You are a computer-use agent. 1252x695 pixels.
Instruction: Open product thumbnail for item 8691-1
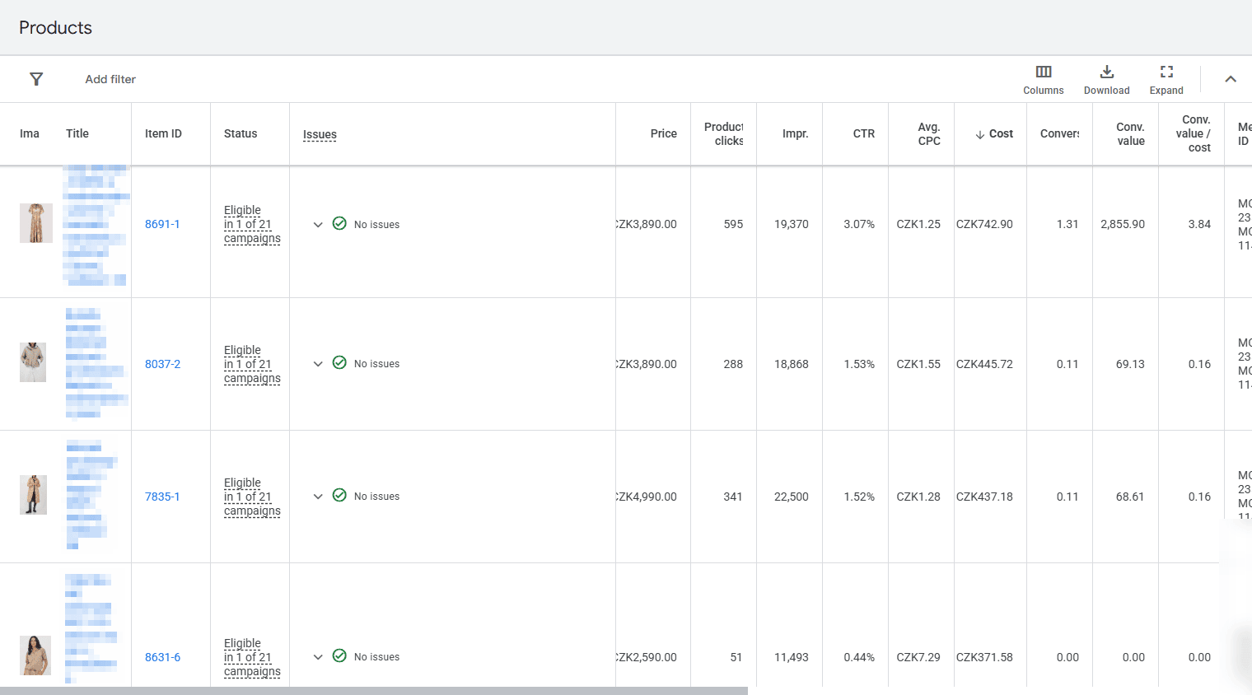(x=36, y=223)
